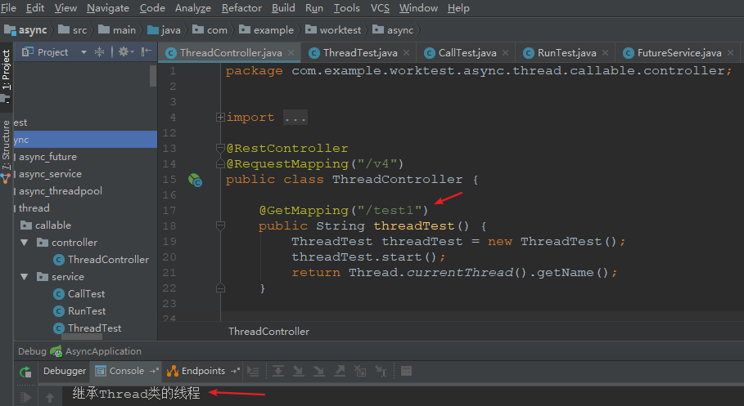Toggle the 1: Project tool window

coord(6,76)
